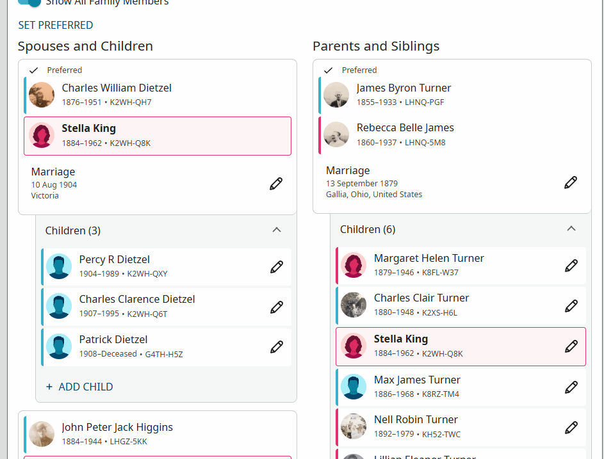Click the pencil icon for Charles Clarence Dietzel

click(x=277, y=307)
